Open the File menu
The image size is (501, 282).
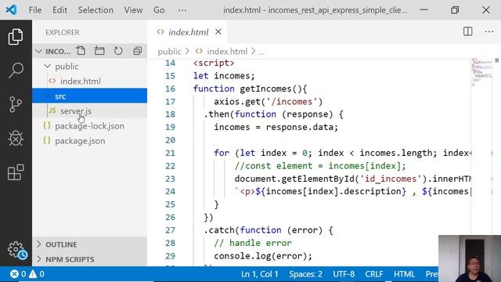[x=34, y=10]
